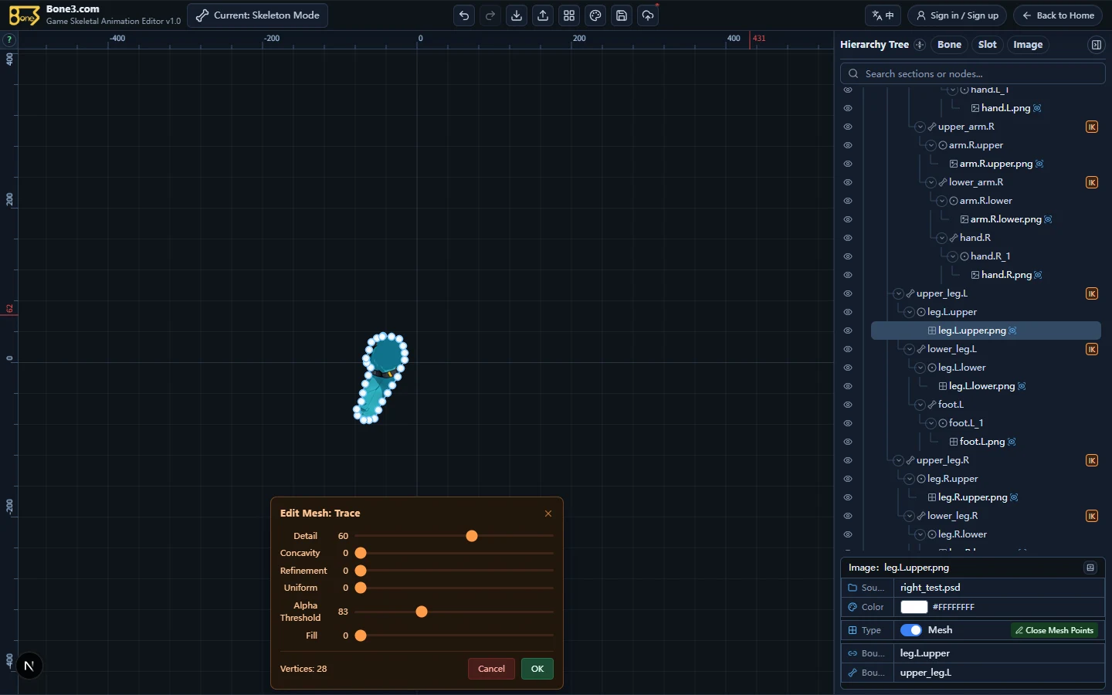Open the Bone tab
Viewport: 1112px width, 695px height.
[949, 45]
